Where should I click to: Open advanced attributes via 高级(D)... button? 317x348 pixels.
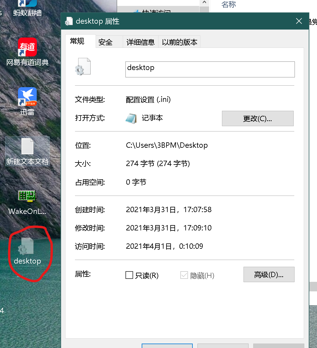269,274
